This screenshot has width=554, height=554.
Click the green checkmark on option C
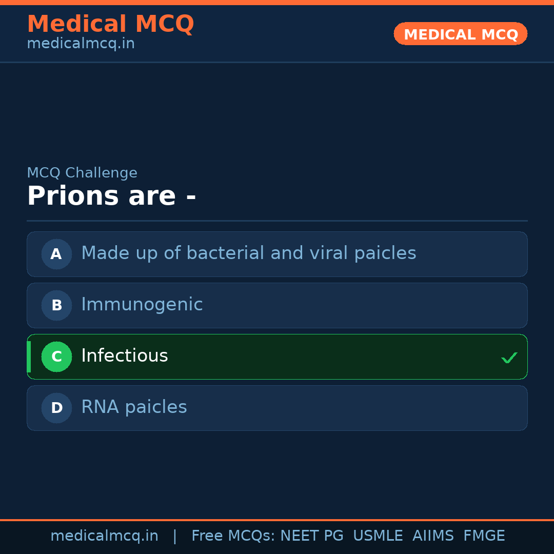[509, 358]
